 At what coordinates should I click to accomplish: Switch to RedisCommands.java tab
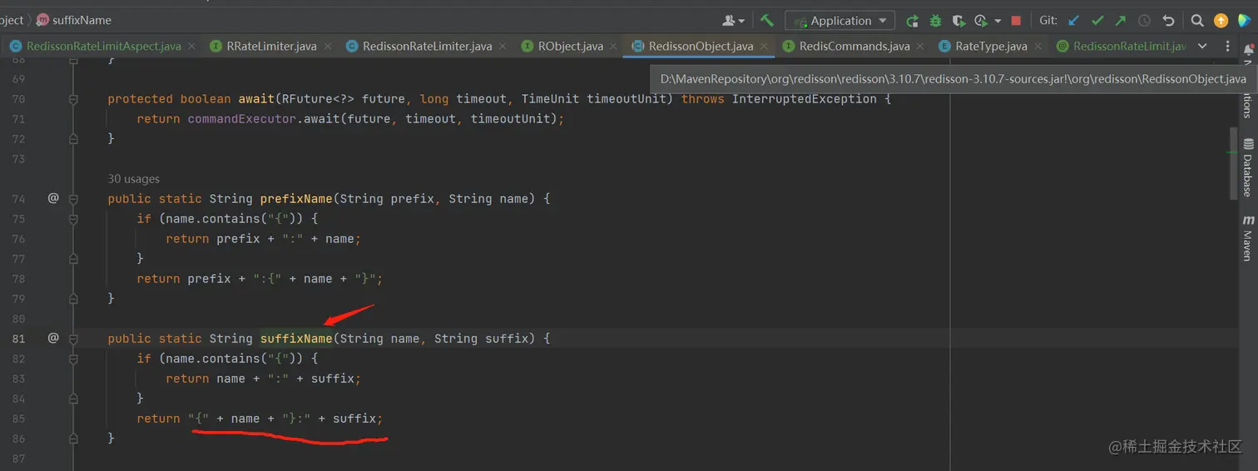(854, 47)
